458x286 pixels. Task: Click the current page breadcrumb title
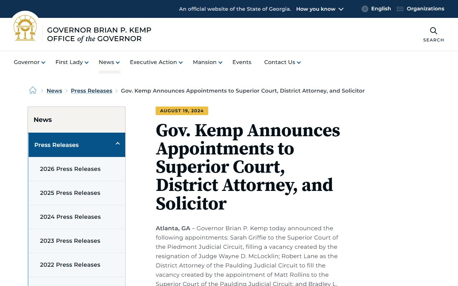tap(243, 91)
